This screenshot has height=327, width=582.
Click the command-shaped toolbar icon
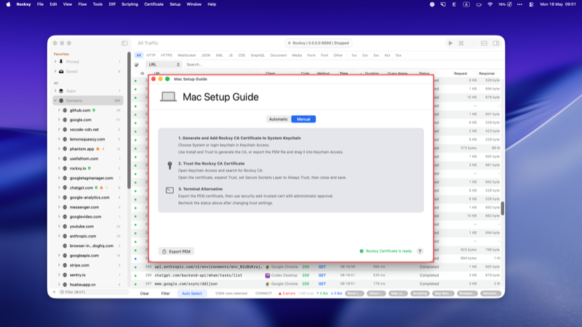point(461,43)
